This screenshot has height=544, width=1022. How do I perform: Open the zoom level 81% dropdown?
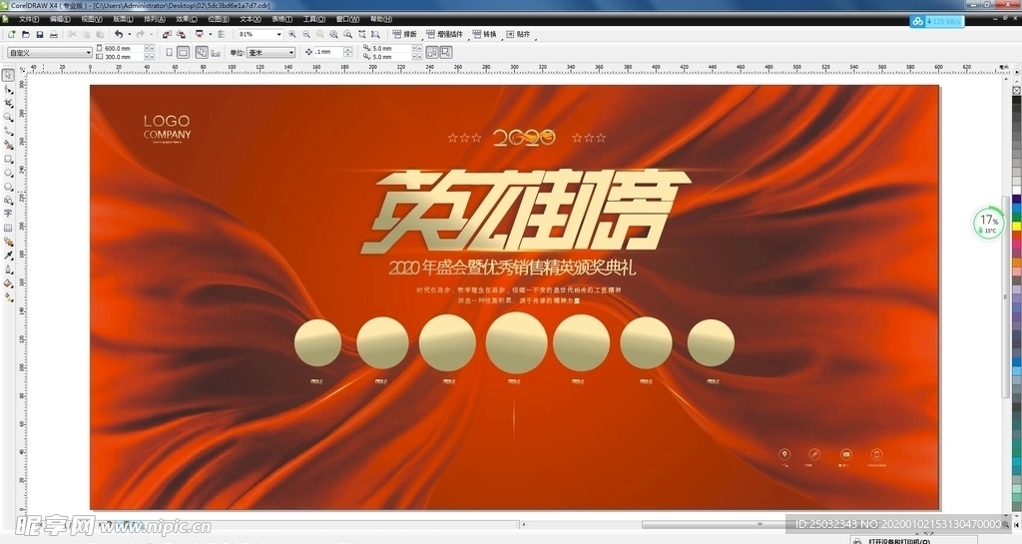(279, 35)
